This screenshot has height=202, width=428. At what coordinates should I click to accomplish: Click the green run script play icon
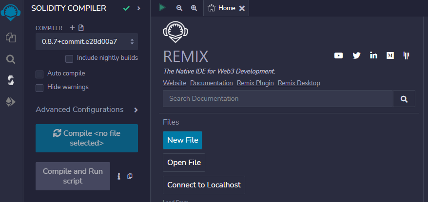tap(162, 8)
